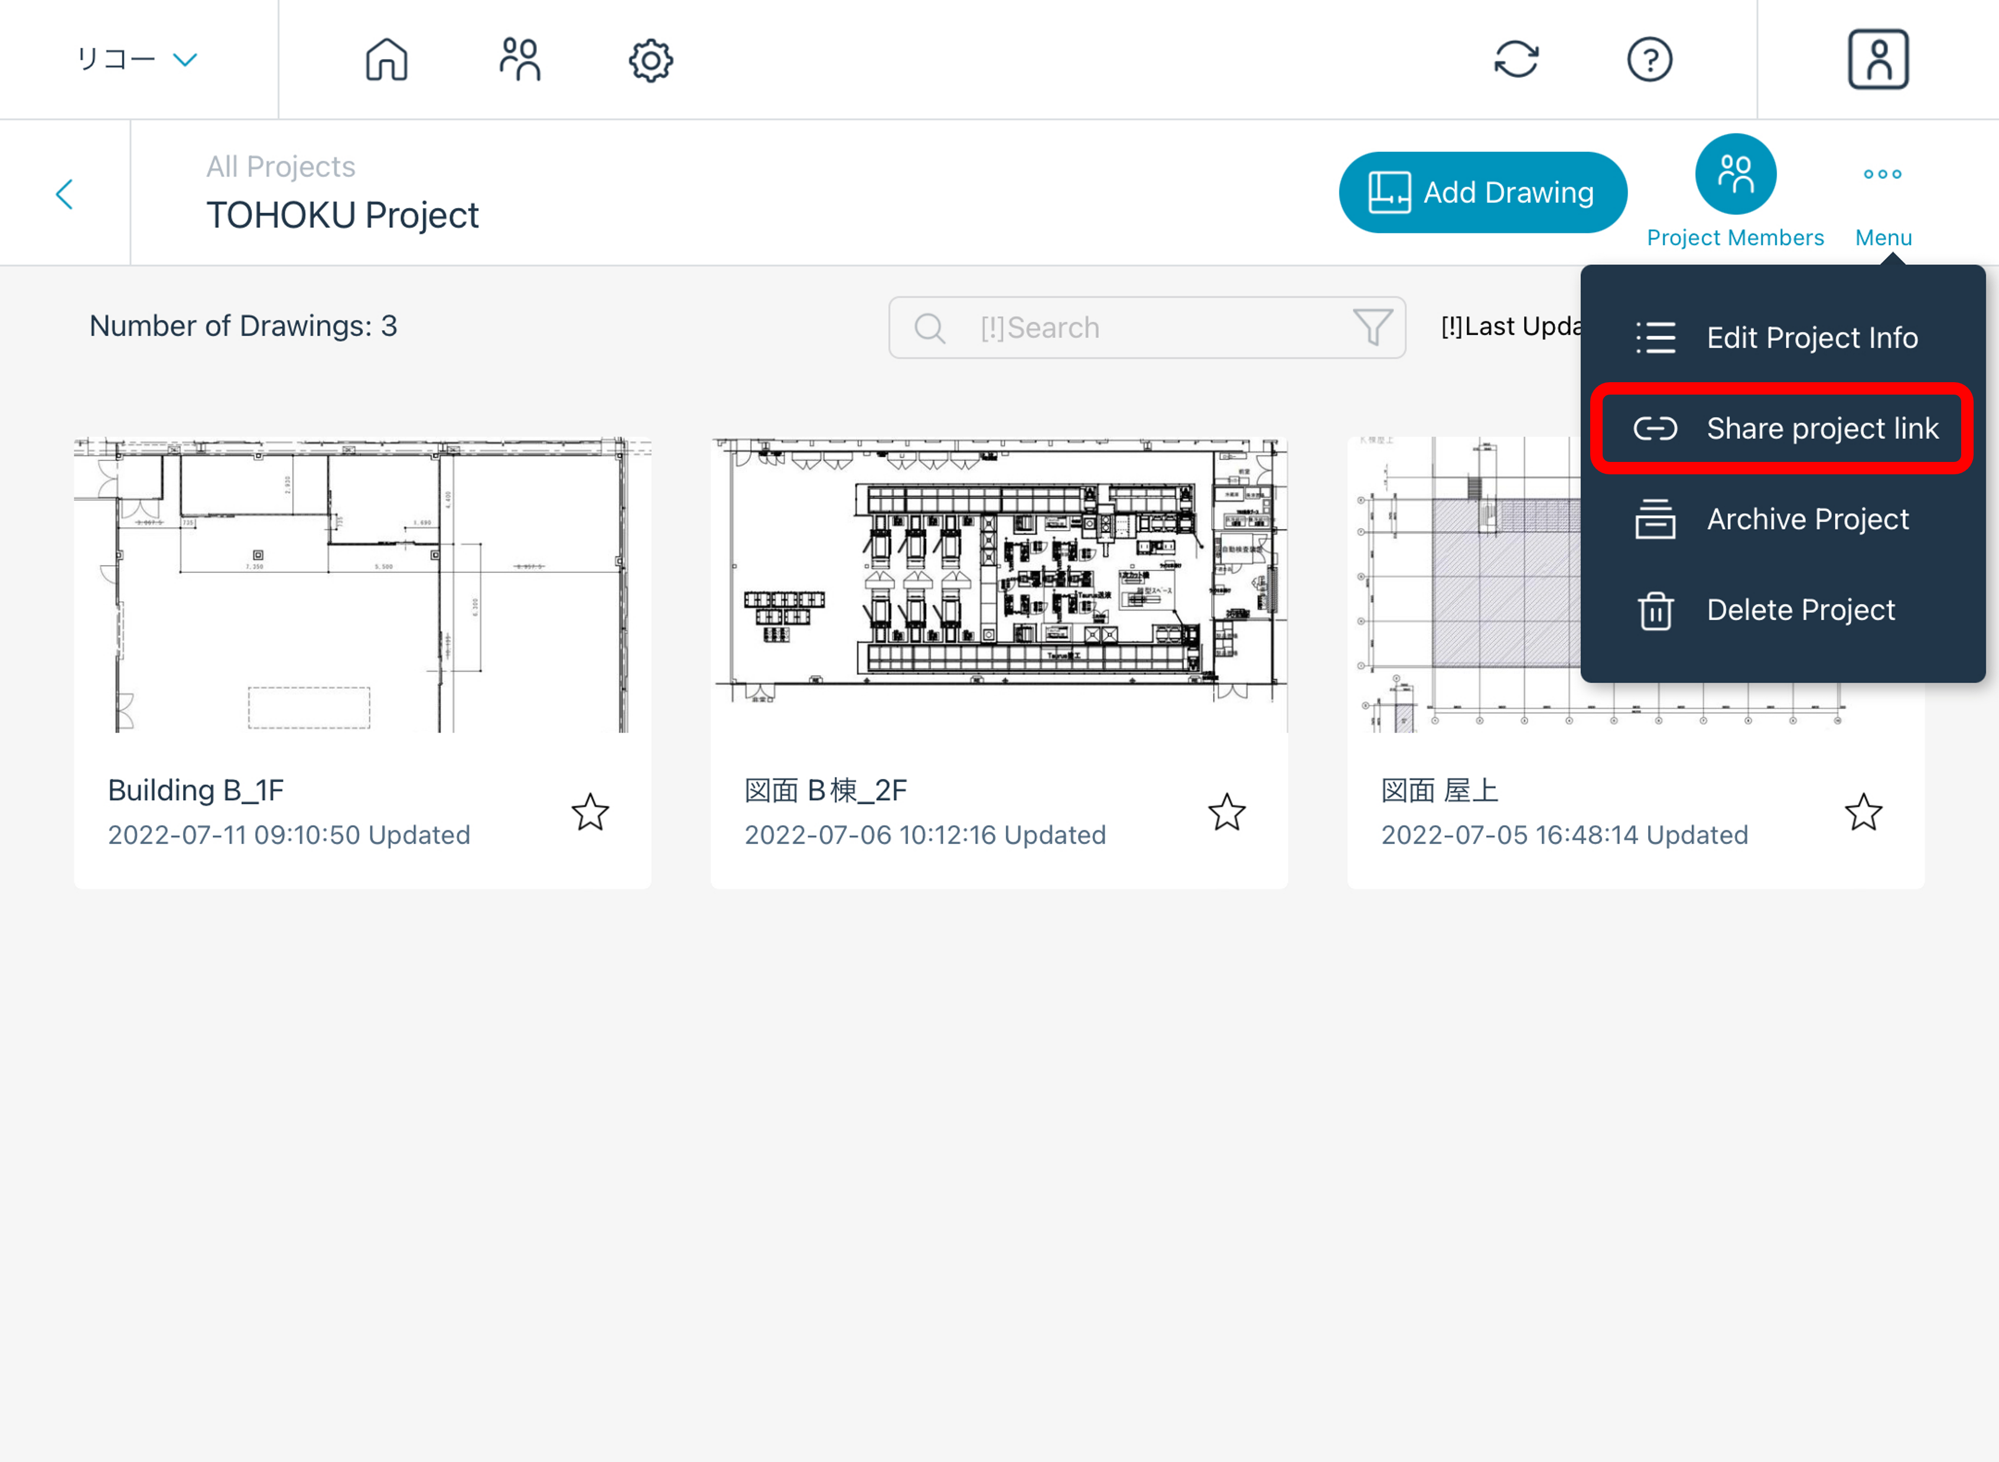
Task: Open the 図面 B棟_2F drawing thumbnail
Action: click(999, 584)
